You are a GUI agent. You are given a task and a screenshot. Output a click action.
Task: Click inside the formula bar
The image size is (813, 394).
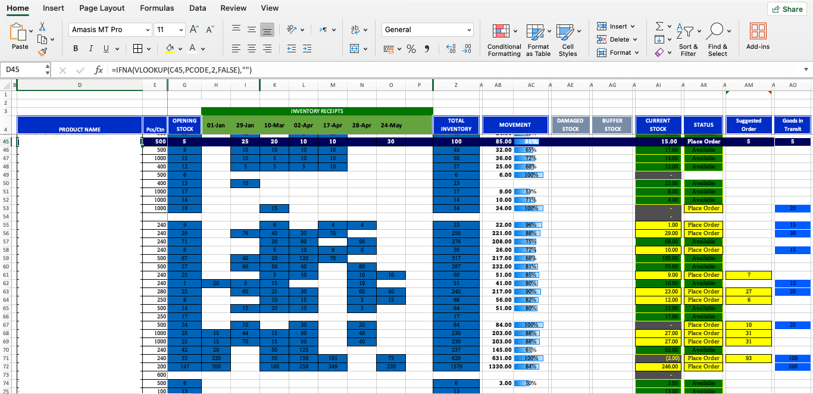click(238, 70)
